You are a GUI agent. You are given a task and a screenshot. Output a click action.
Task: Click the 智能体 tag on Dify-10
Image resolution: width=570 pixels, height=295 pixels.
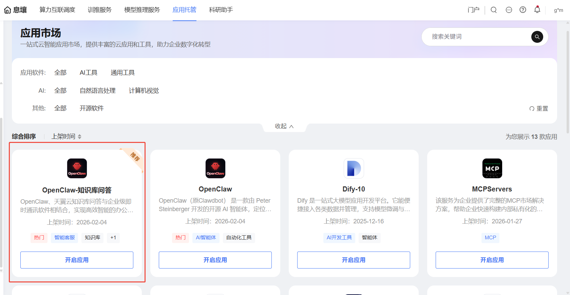[x=369, y=238]
